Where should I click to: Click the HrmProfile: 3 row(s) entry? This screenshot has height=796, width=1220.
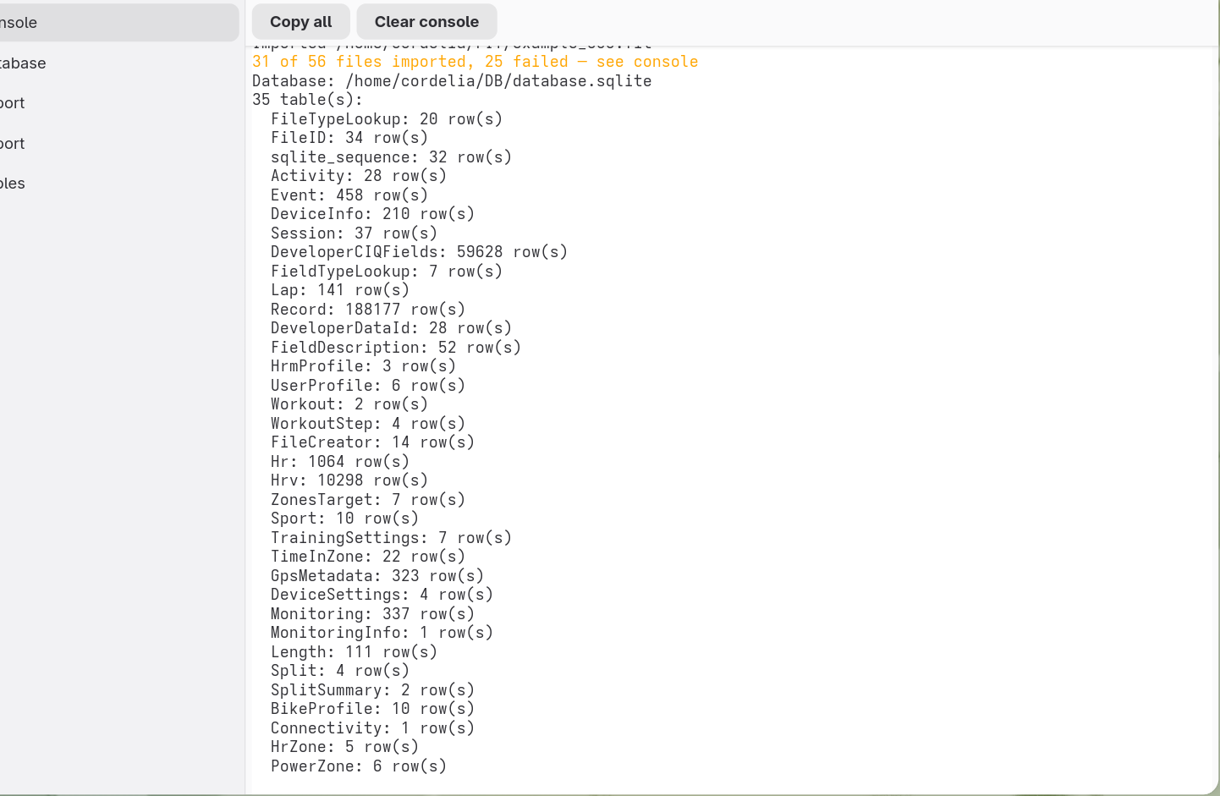tap(363, 366)
